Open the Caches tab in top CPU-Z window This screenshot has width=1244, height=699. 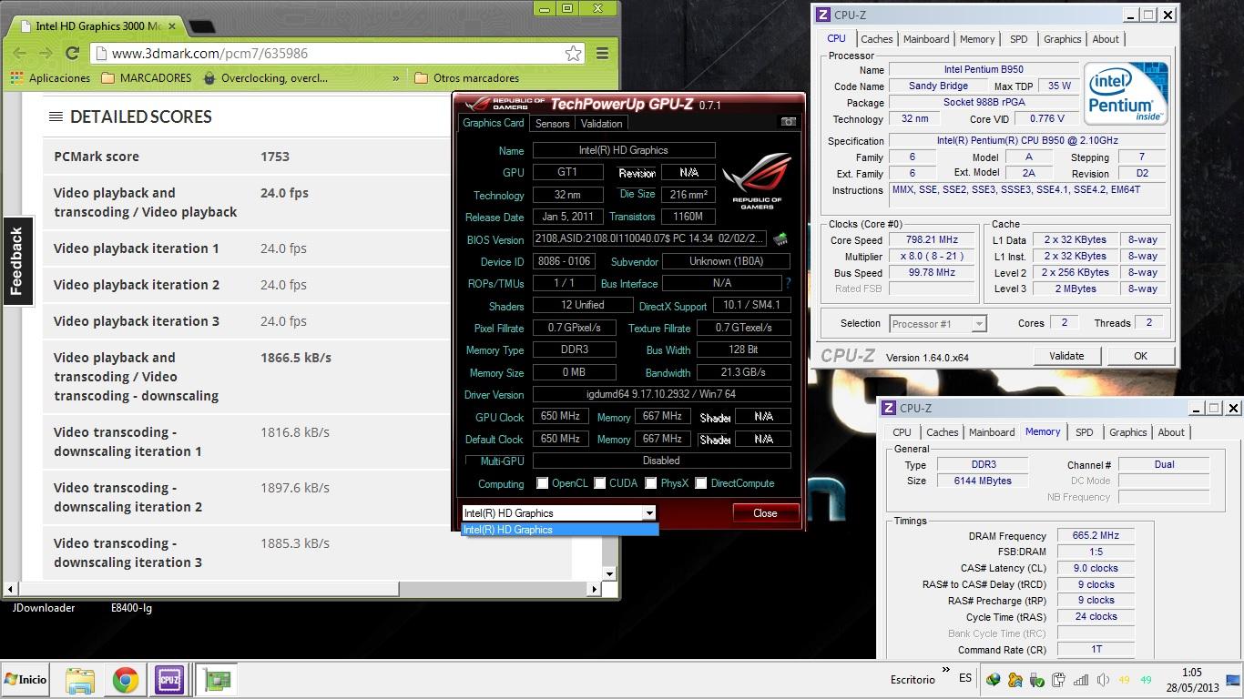pos(876,39)
